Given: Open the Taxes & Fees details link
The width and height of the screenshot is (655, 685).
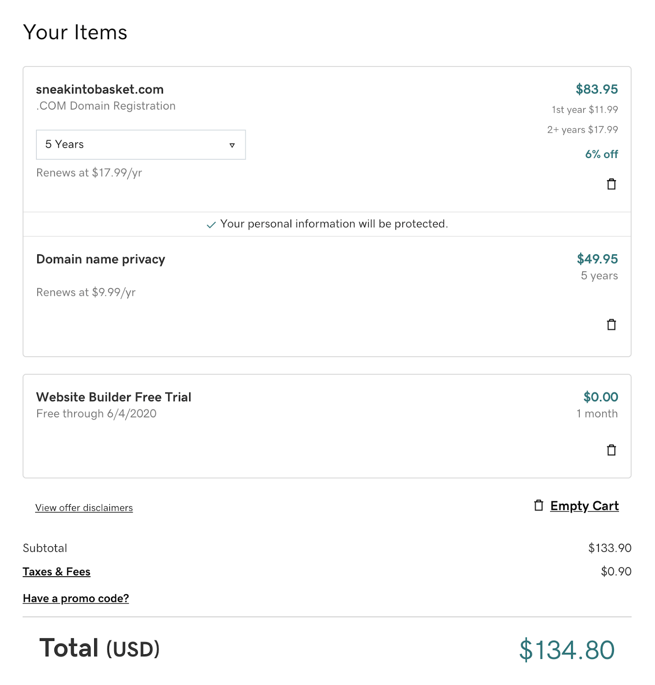Looking at the screenshot, I should [x=57, y=572].
